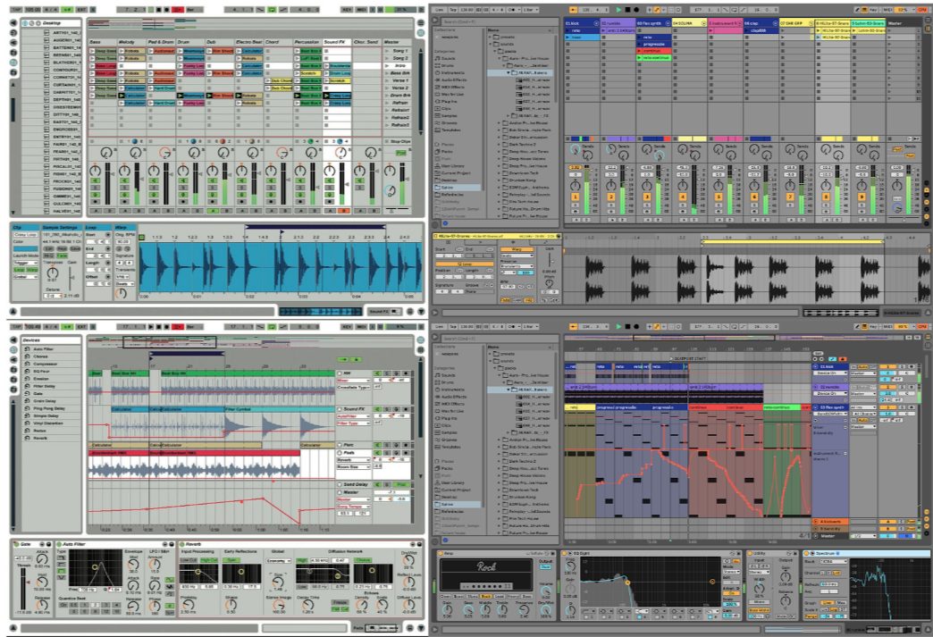This screenshot has width=933, height=637.
Task: Open the Filter Type control chooser
Action: 354,423
